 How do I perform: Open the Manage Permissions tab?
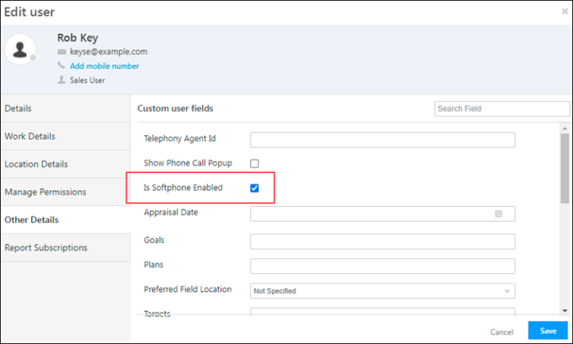tap(65, 192)
